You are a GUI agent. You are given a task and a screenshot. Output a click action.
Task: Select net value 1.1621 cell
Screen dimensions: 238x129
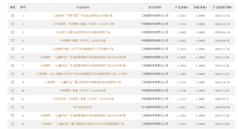pos(181,107)
